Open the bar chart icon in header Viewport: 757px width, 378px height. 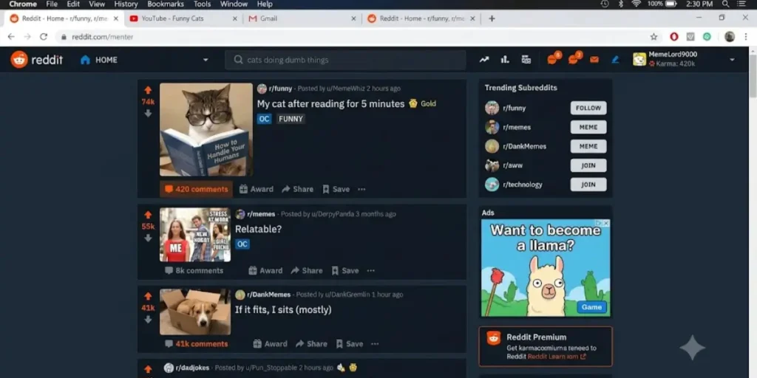click(505, 60)
